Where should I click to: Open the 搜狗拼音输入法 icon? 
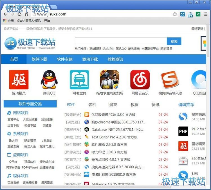click(170, 80)
